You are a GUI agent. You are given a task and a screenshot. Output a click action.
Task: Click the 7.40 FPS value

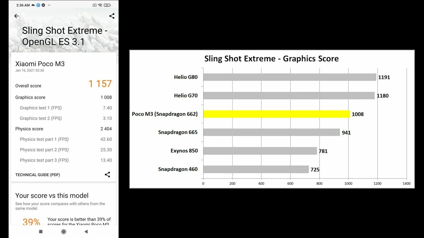[107, 108]
